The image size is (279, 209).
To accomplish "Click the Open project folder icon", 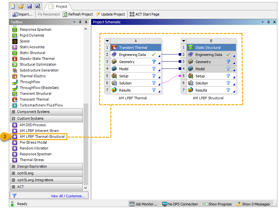I will (21, 6).
